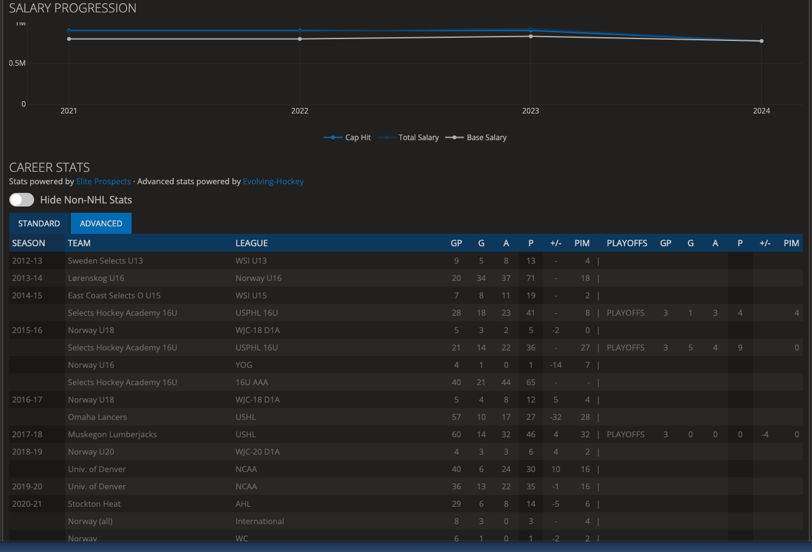This screenshot has height=552, width=812.
Task: Click the SALARY PROGRESSION heading
Action: 73,8
